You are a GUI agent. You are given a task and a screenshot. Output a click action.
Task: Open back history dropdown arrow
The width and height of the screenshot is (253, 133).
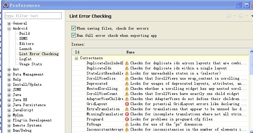234,16
